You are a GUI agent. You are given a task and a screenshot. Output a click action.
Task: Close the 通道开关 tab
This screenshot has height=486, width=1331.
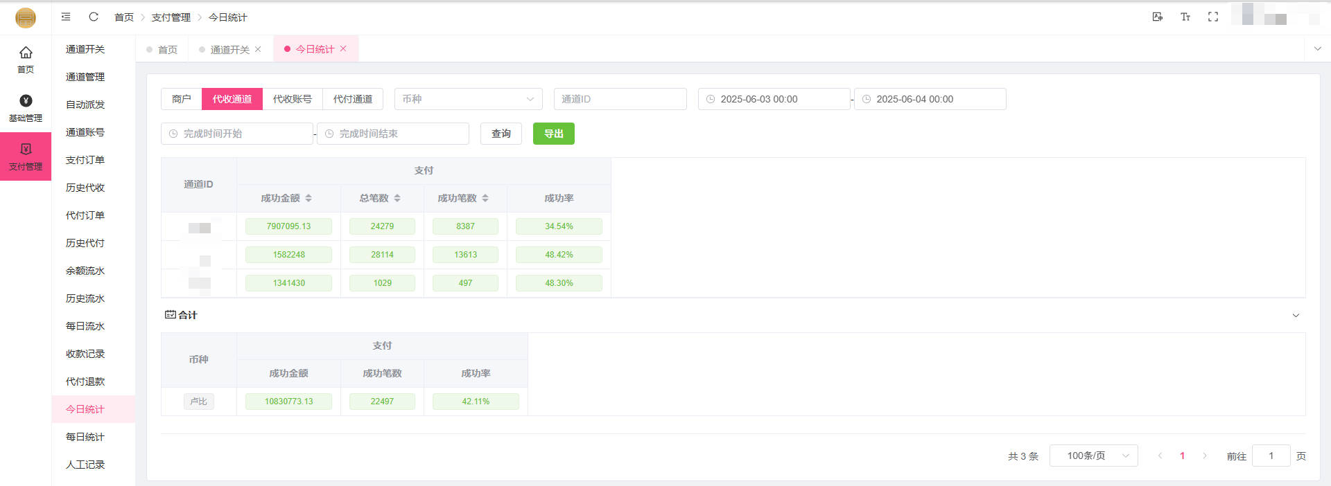[258, 49]
